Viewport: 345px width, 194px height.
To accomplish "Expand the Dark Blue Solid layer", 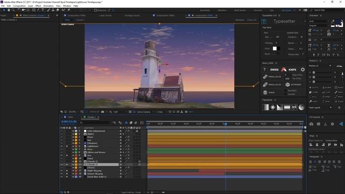I will 73,177.
